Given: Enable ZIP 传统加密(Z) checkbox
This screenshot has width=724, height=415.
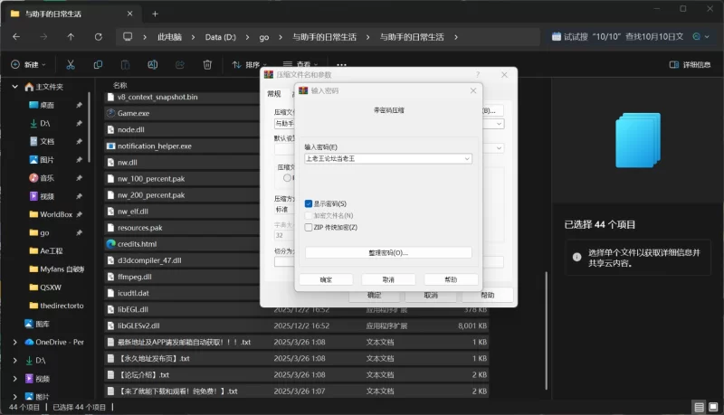Looking at the screenshot, I should [x=309, y=227].
